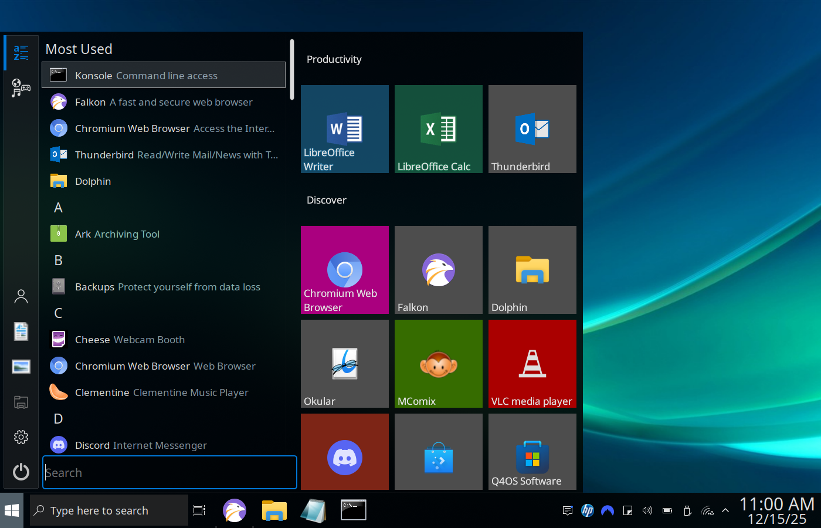Select the user profile icon in the sidebar
The width and height of the screenshot is (821, 528).
point(21,296)
